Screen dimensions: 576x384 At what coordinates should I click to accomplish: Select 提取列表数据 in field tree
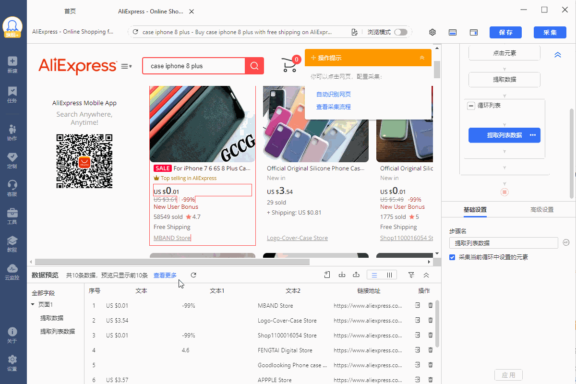click(58, 331)
